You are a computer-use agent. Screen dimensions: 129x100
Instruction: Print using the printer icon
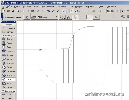17,11
